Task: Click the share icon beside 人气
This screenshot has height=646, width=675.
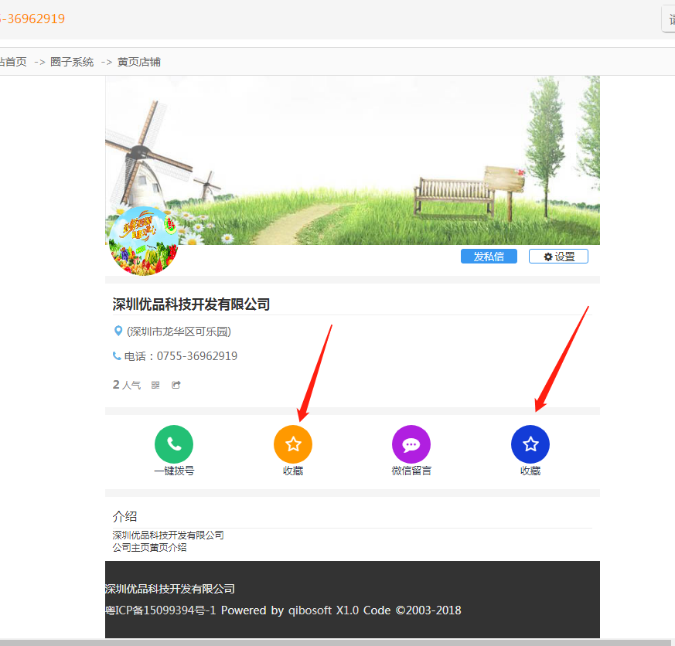Action: [176, 385]
